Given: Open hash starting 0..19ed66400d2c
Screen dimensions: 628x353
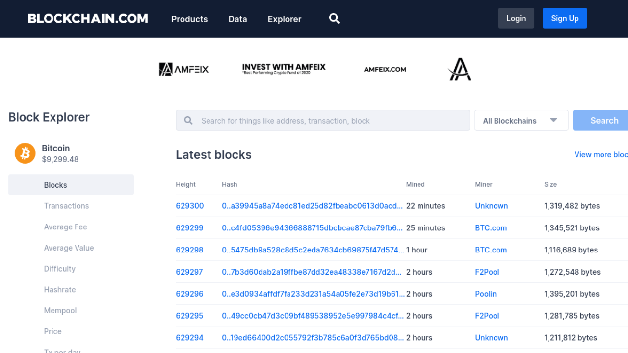Looking at the screenshot, I should (x=313, y=338).
